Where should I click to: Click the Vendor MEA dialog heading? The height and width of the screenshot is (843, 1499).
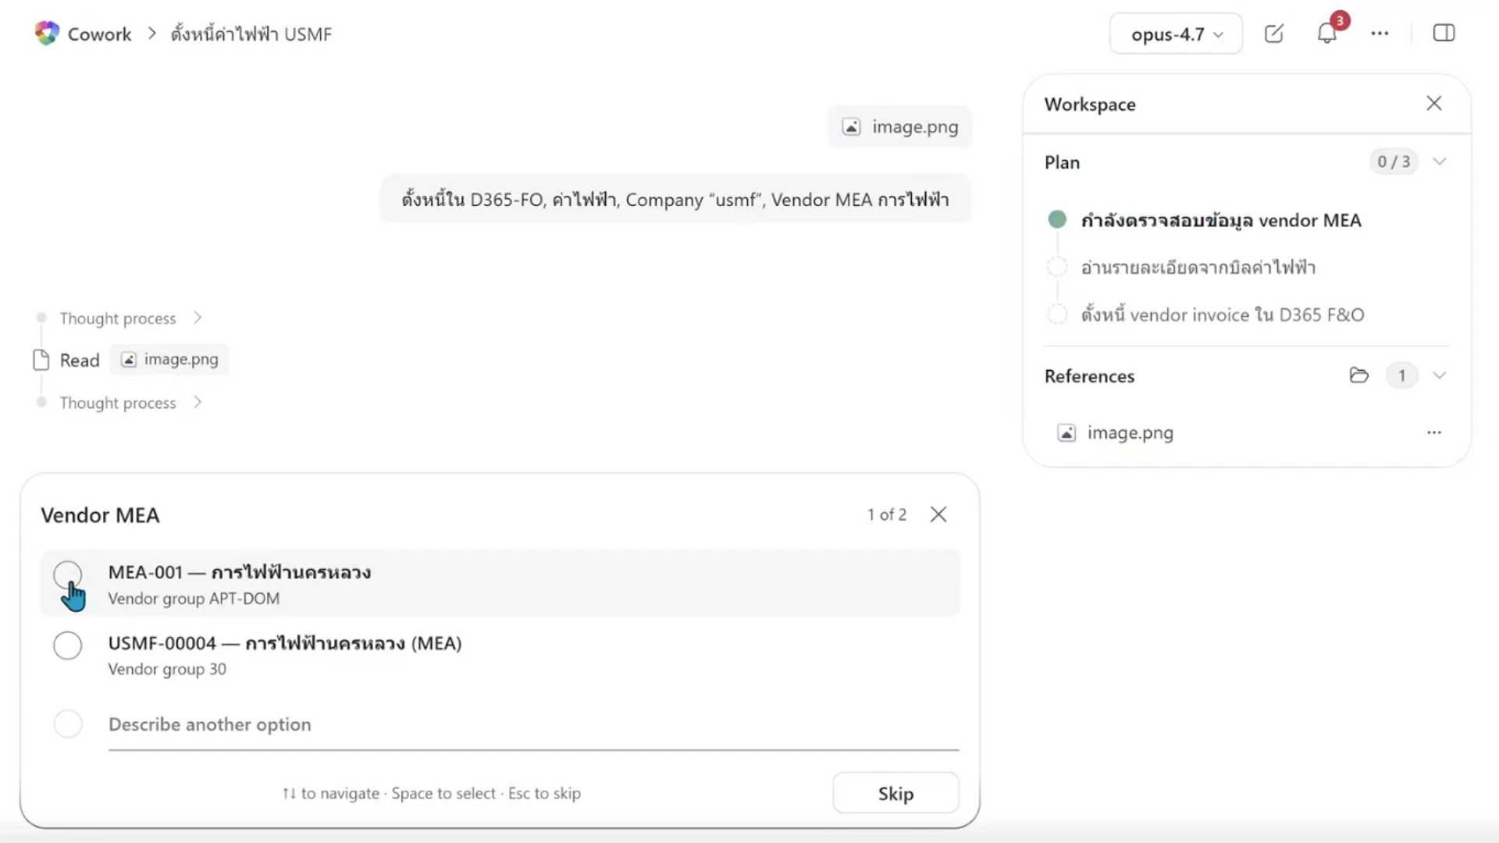[x=100, y=515]
